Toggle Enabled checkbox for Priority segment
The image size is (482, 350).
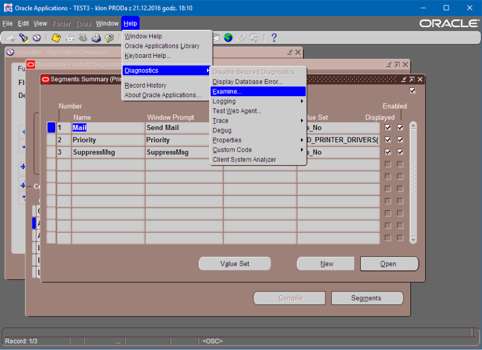tap(400, 140)
